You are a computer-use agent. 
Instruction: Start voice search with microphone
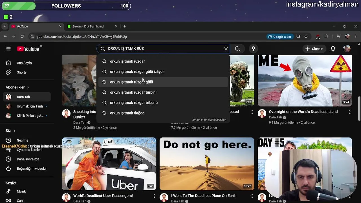(253, 49)
